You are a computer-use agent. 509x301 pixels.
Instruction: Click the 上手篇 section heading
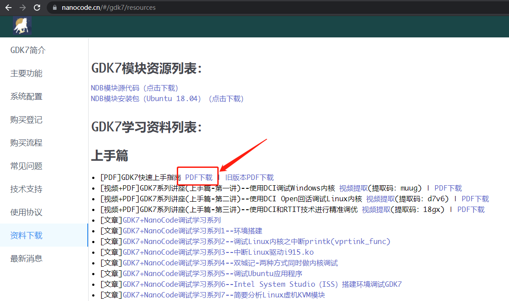pyautogui.click(x=110, y=155)
